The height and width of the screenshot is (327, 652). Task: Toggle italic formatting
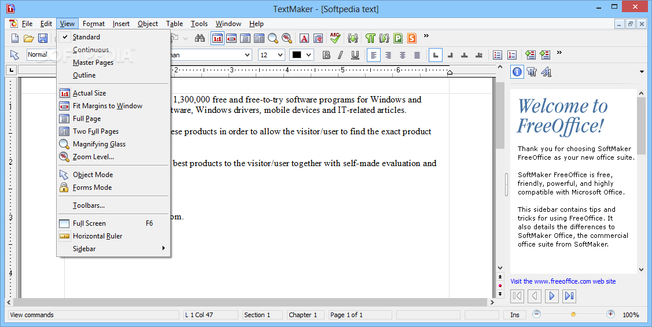(x=341, y=55)
